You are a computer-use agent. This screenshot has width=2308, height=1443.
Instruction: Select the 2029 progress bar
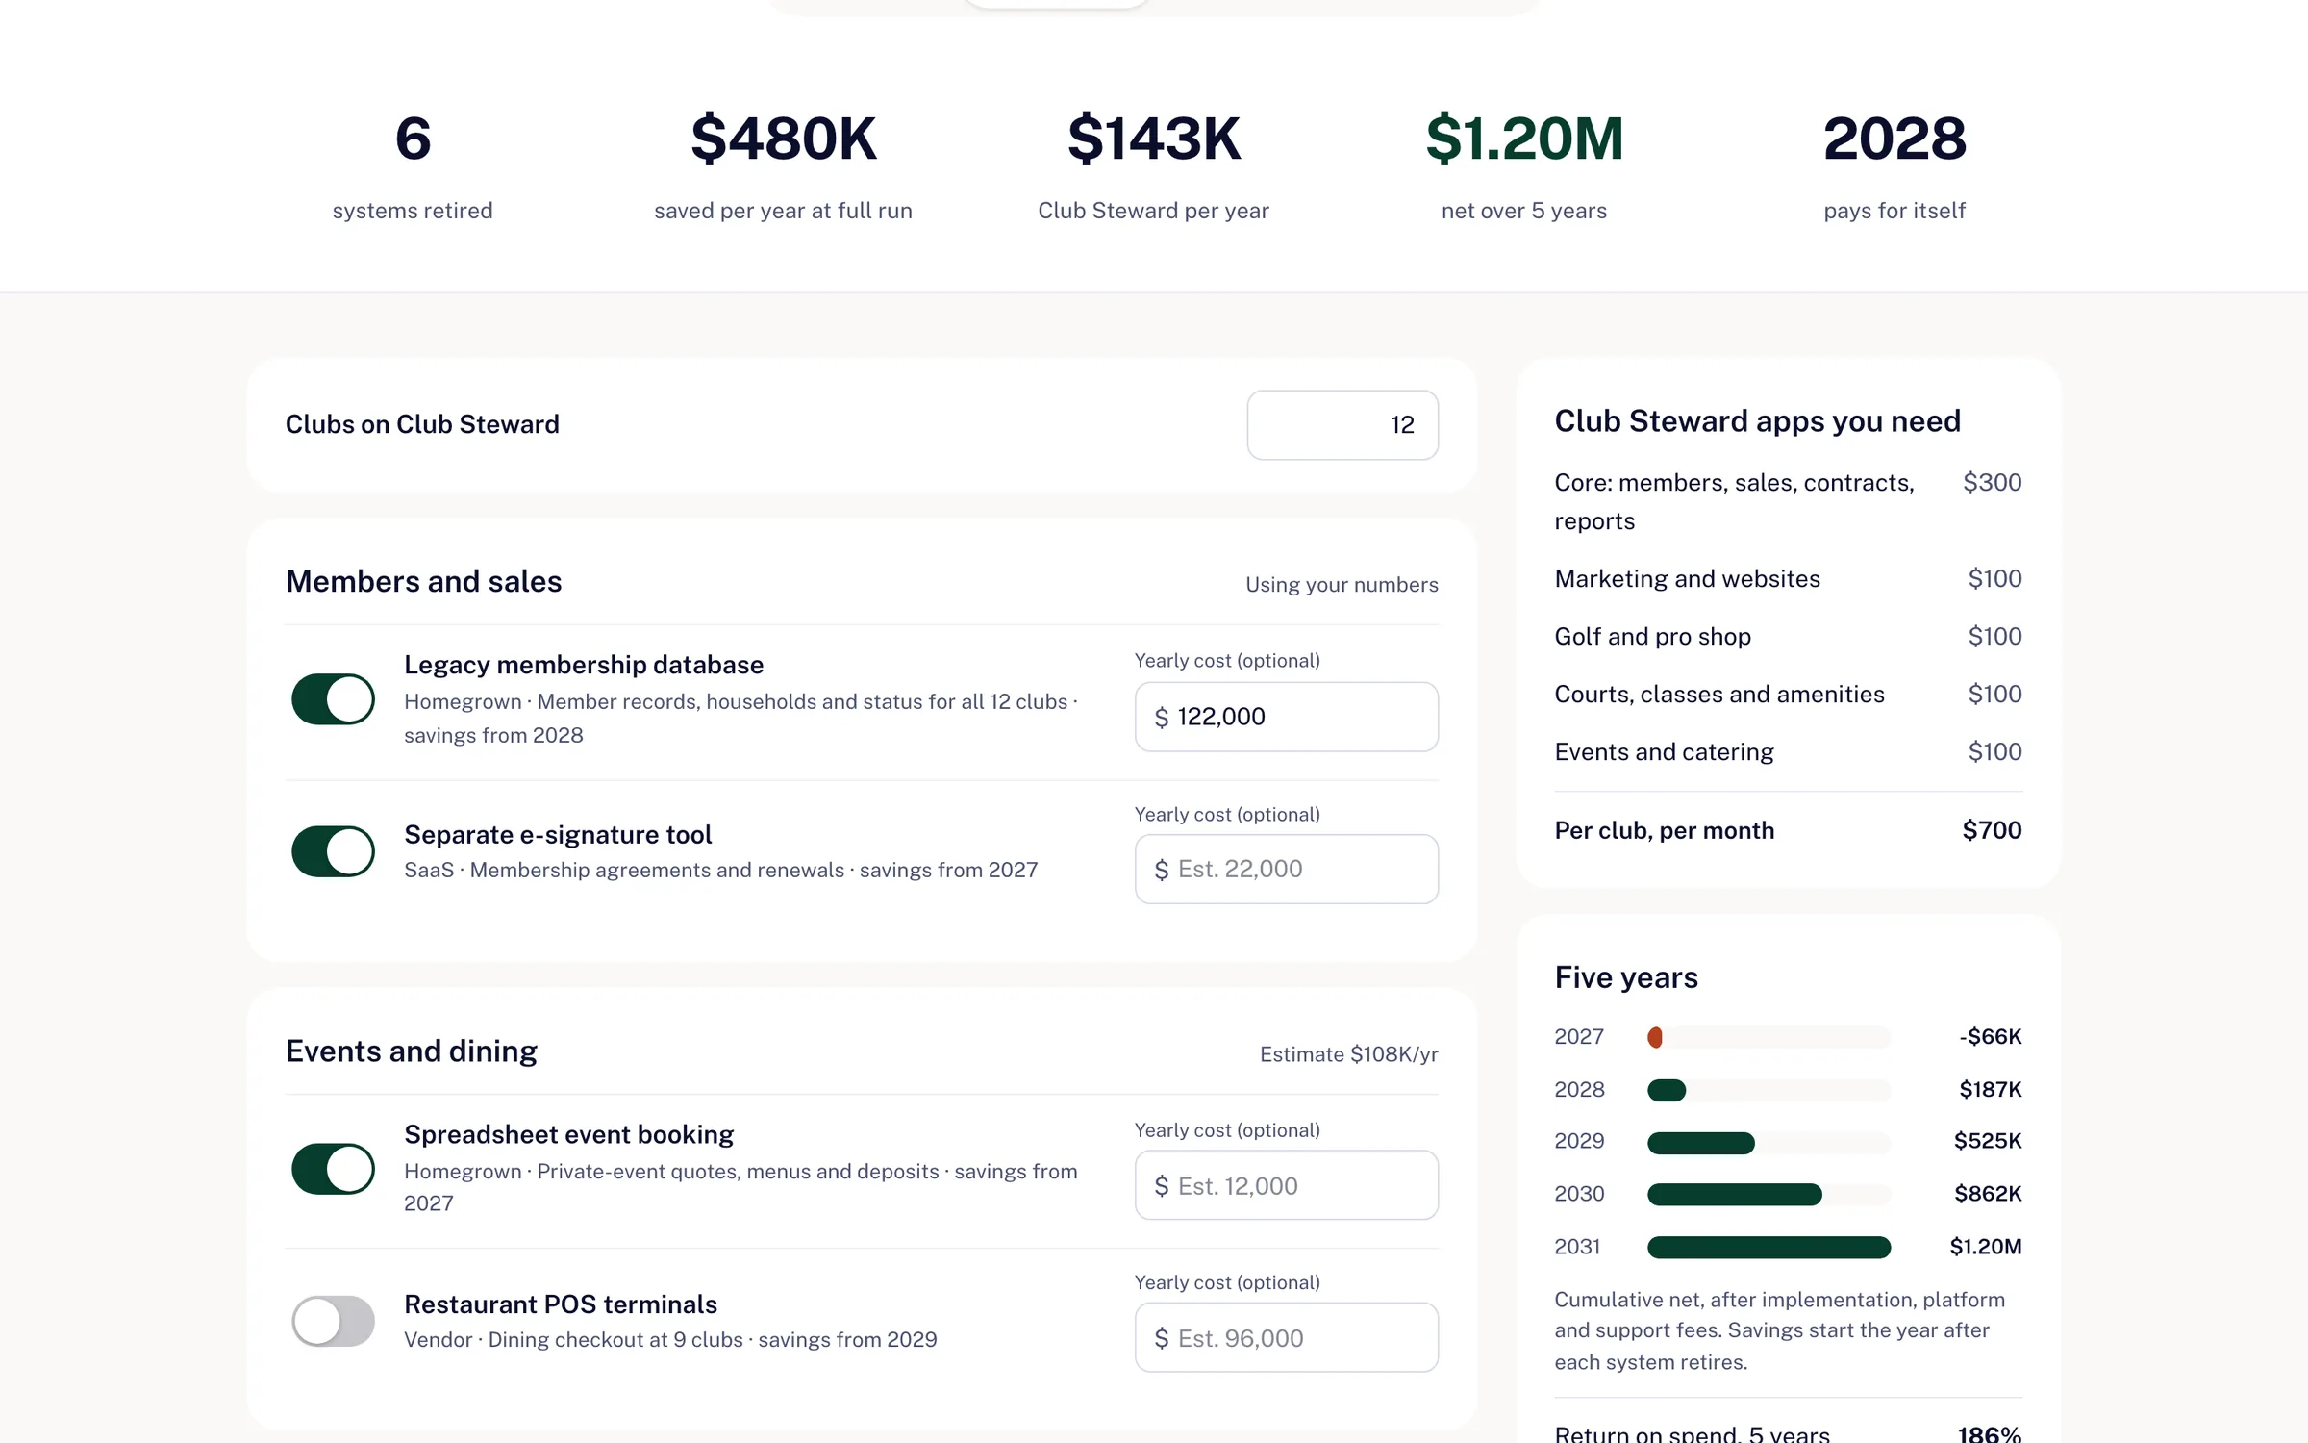(1769, 1143)
